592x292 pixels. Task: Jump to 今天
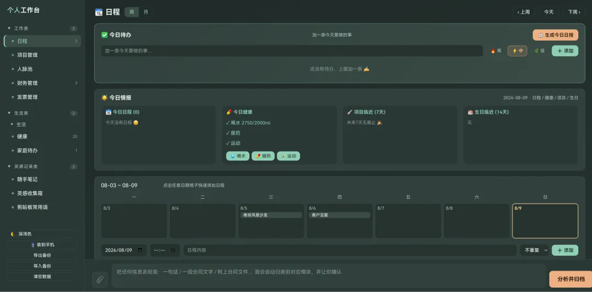(x=549, y=12)
